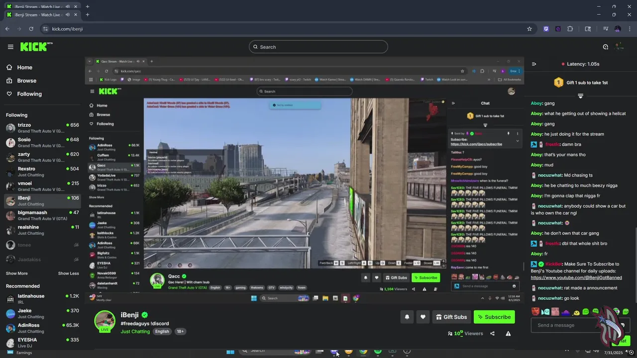Open zarty channel in Following list

pos(42,157)
